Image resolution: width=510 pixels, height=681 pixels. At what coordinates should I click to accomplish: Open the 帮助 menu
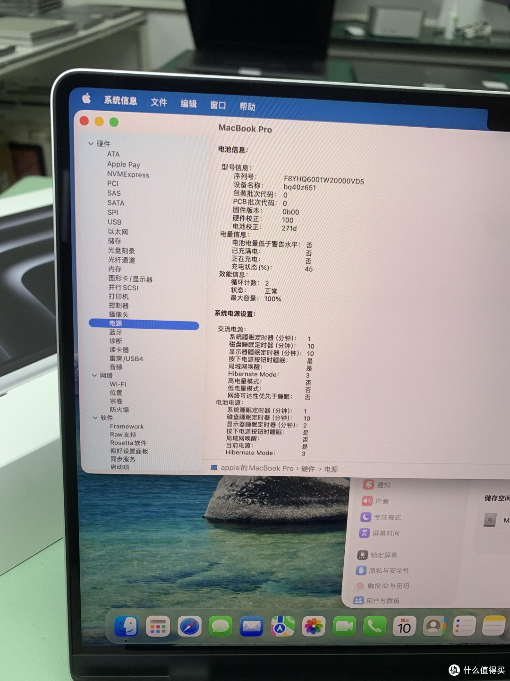247,106
